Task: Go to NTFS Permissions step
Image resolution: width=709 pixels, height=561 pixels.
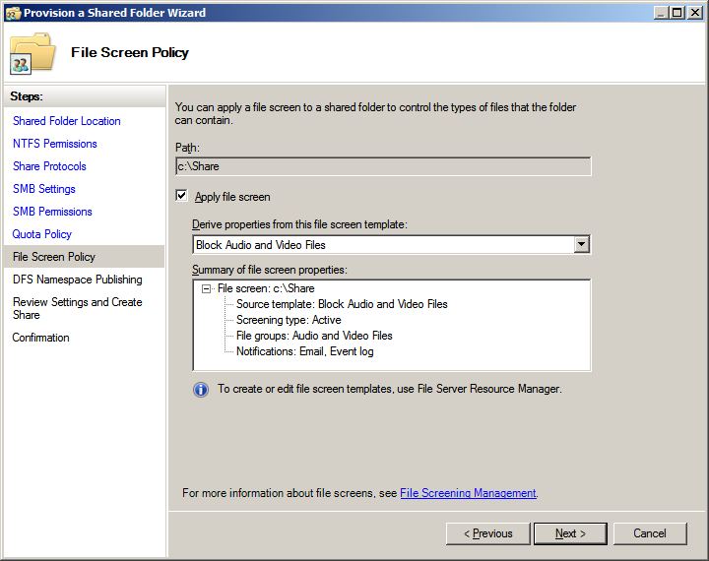Action: pos(55,144)
